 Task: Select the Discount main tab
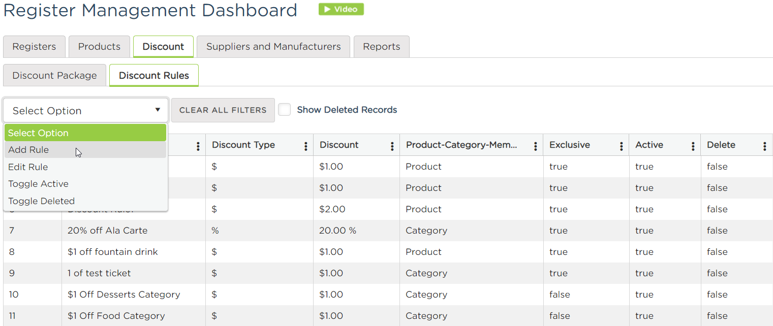163,47
